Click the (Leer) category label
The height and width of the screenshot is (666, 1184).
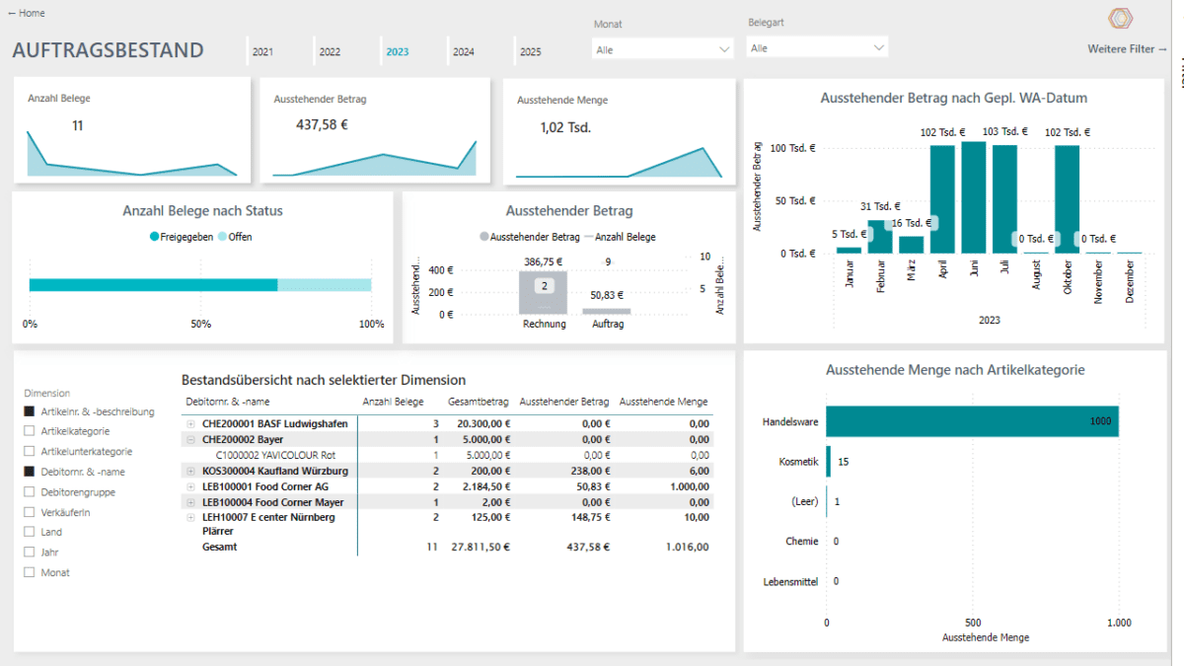pyautogui.click(x=805, y=501)
